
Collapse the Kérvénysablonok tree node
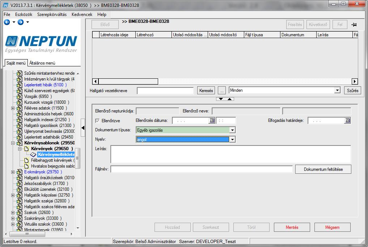click(13, 143)
